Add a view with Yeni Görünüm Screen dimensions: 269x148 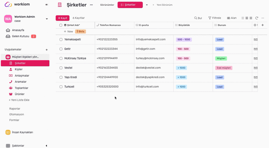(x=163, y=5)
